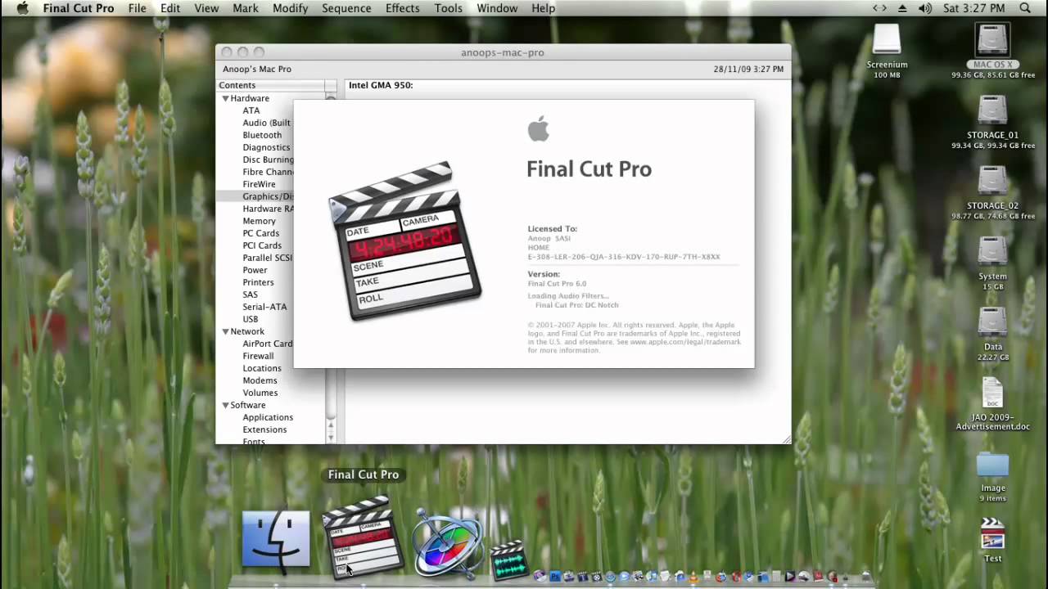Open the Trash in the Dock
Screen dimensions: 1048x589
pyautogui.click(x=865, y=577)
